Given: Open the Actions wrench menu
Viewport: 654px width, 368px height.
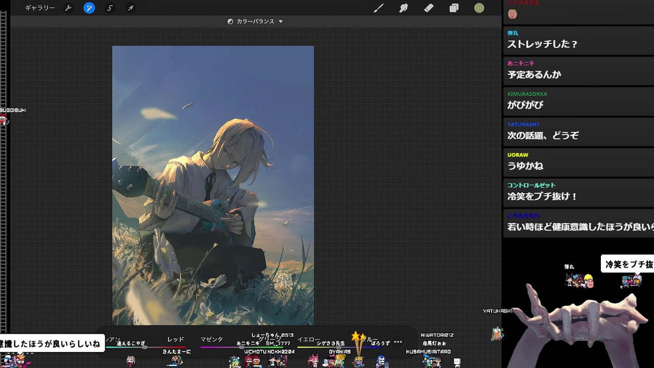Looking at the screenshot, I should (68, 8).
